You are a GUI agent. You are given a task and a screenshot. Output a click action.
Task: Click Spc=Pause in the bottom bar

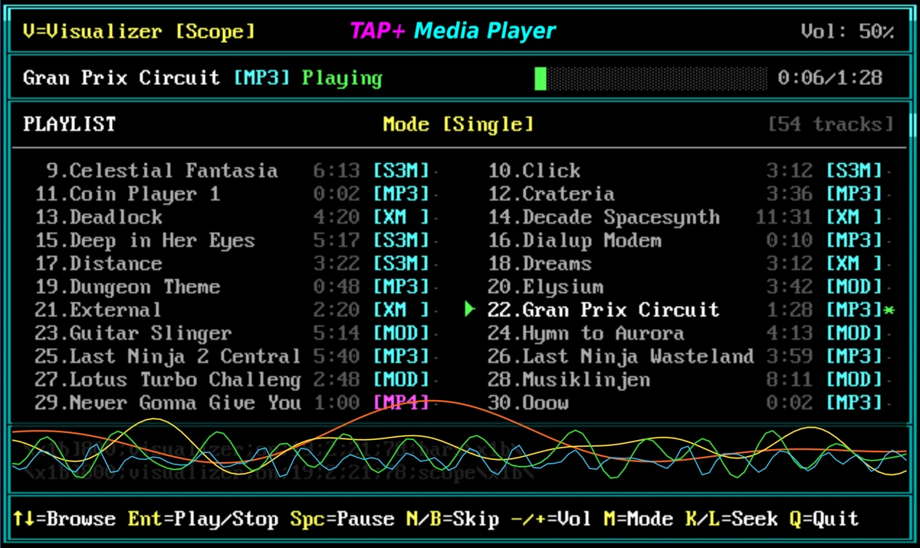(x=342, y=519)
